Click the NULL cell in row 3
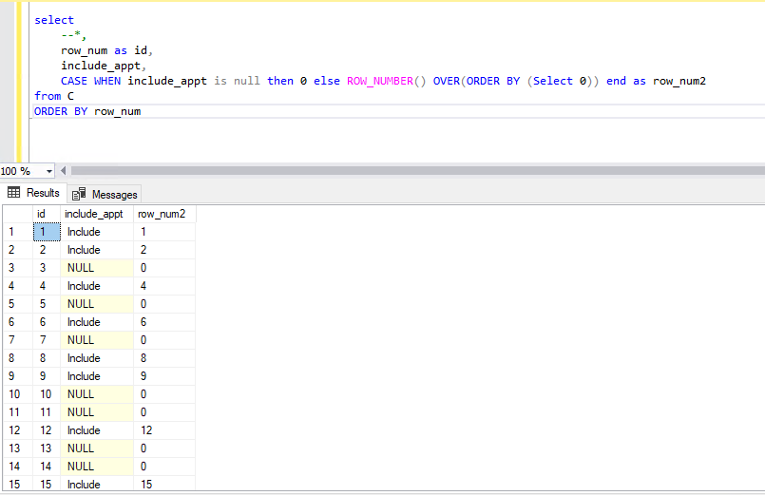The height and width of the screenshot is (496, 765). 97,268
